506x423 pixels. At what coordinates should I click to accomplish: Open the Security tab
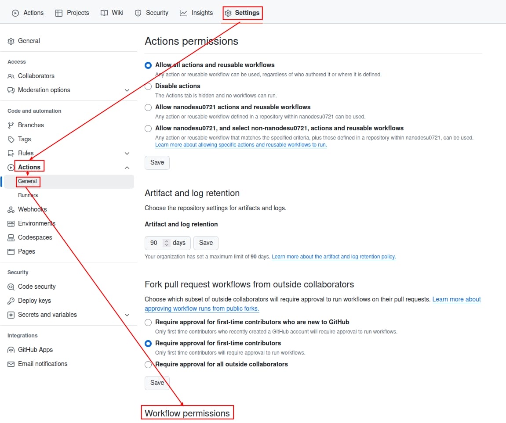pyautogui.click(x=152, y=13)
